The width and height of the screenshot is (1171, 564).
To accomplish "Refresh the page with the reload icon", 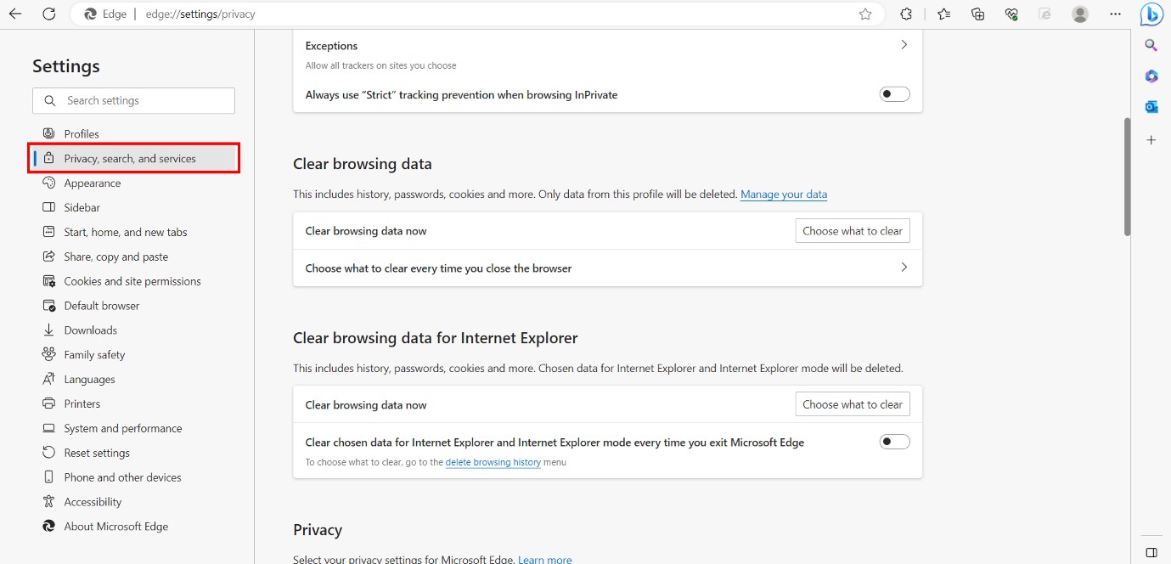I will pyautogui.click(x=49, y=14).
